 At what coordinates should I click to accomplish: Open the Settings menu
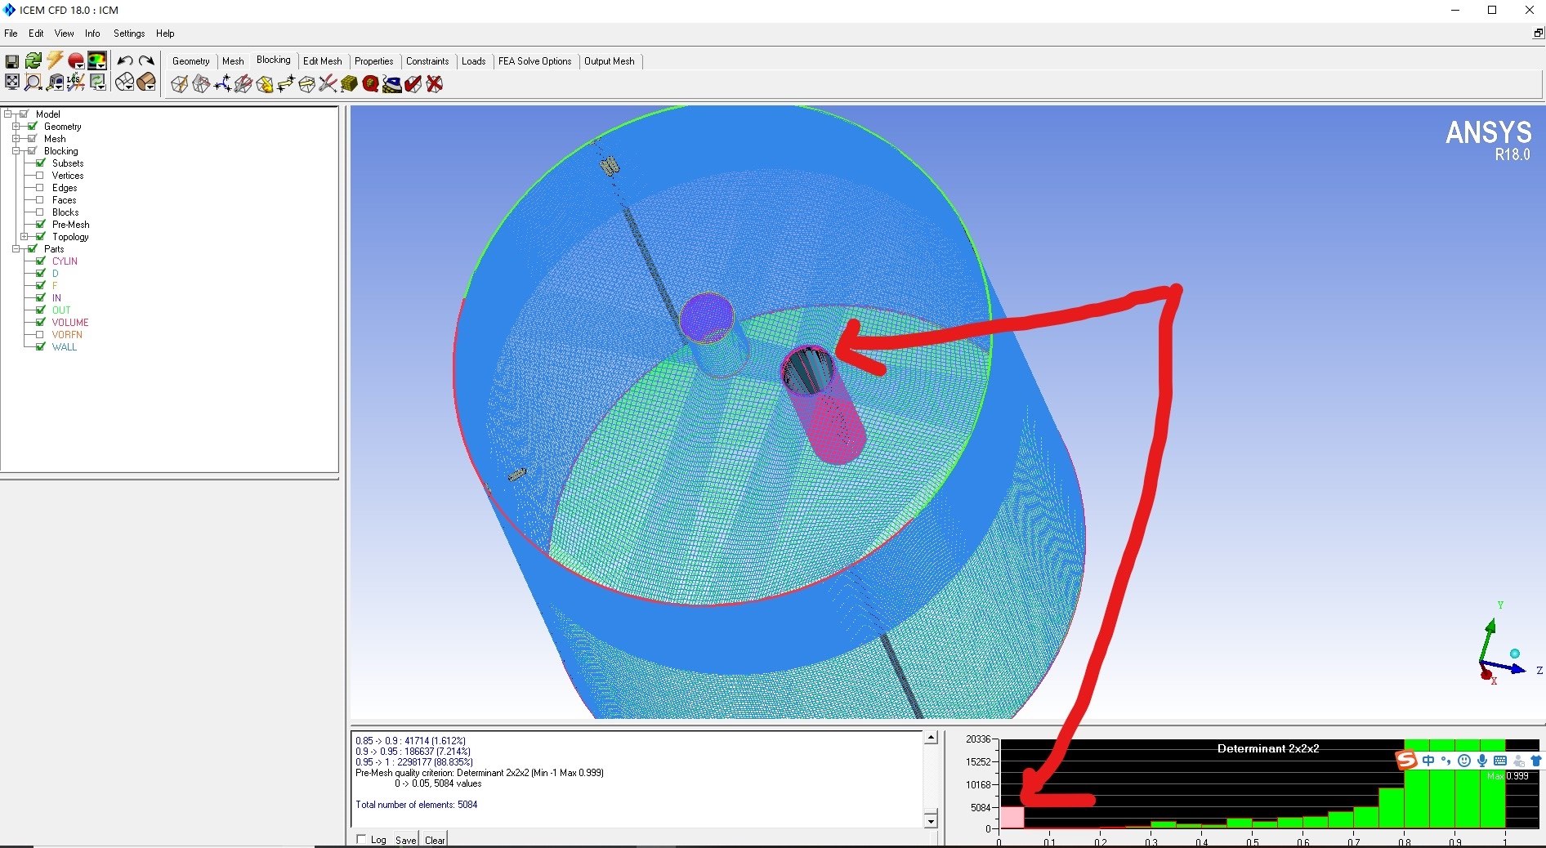point(128,33)
